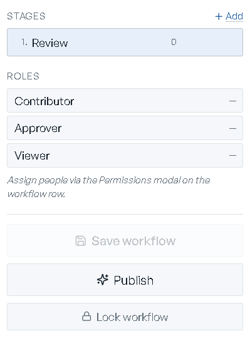This screenshot has width=250, height=341.
Task: Open the Contributor role row
Action: [125, 101]
